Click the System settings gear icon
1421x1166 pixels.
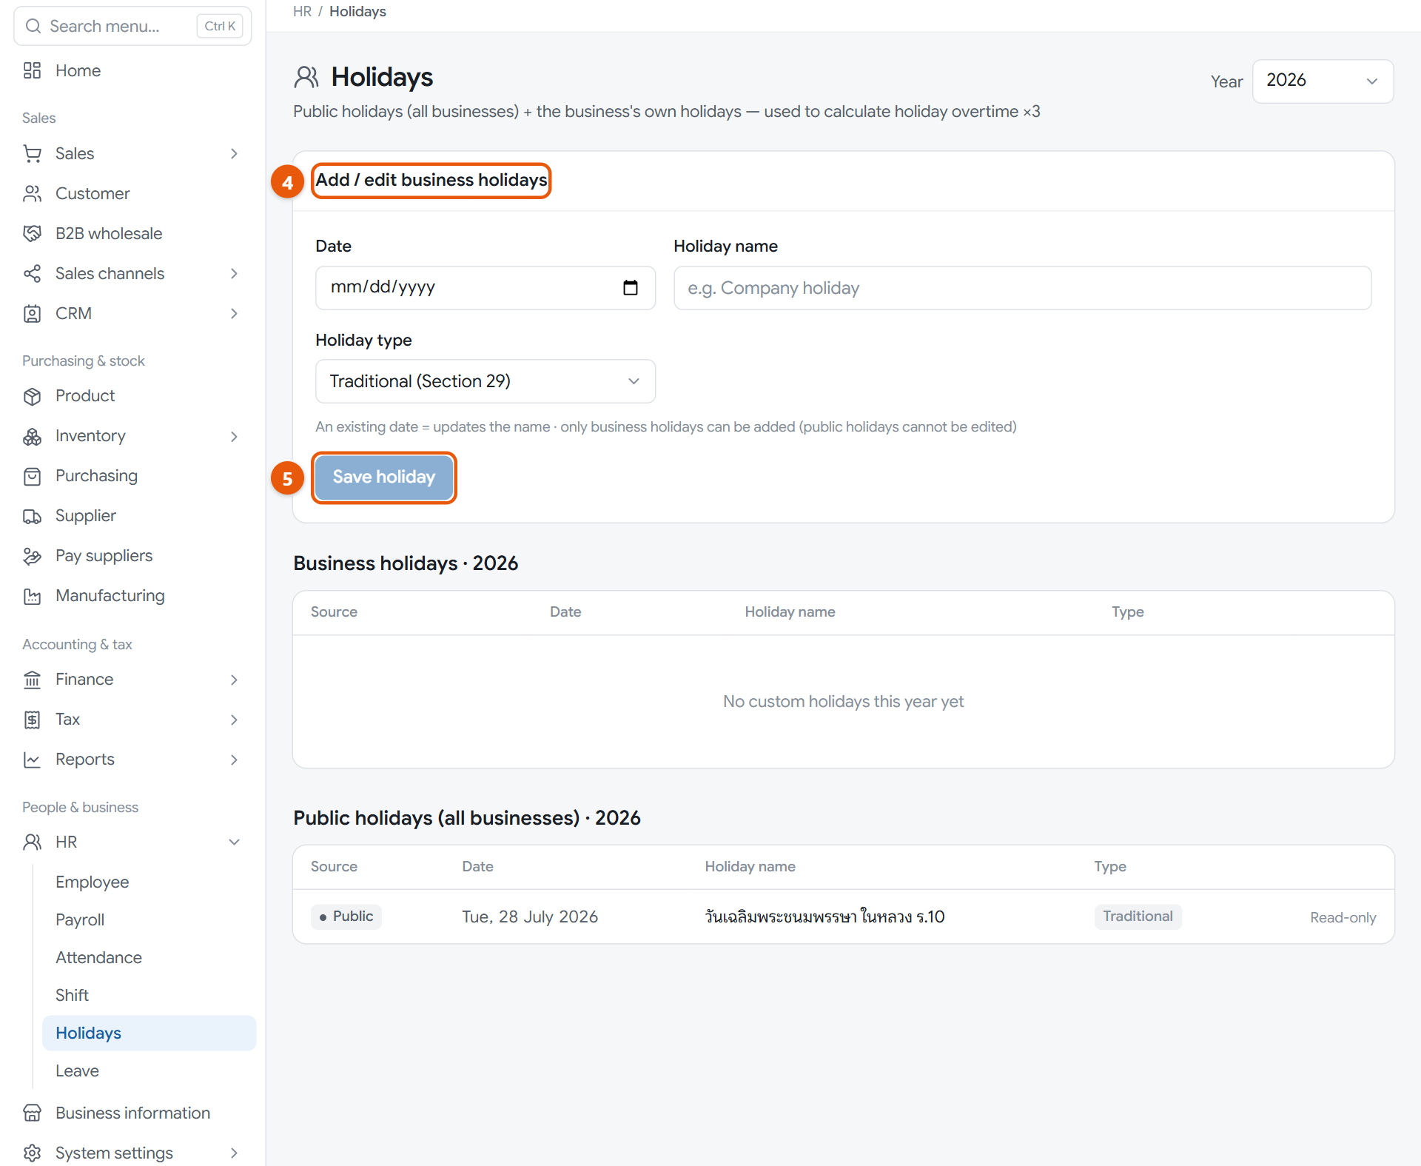[x=32, y=1153]
